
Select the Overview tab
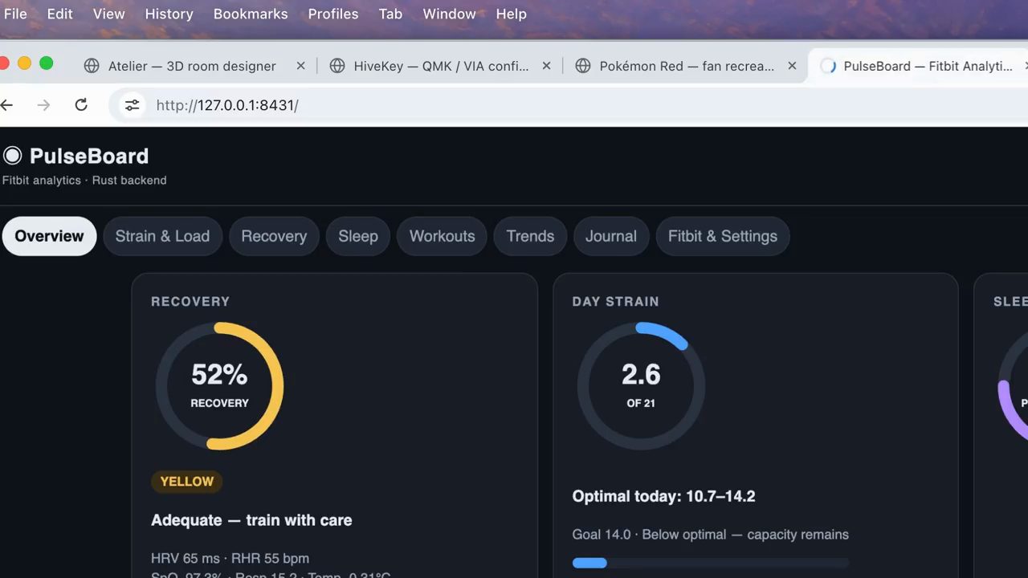click(49, 236)
